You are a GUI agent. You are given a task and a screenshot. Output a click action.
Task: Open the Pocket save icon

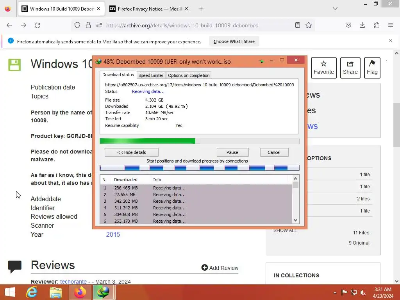coord(348,25)
